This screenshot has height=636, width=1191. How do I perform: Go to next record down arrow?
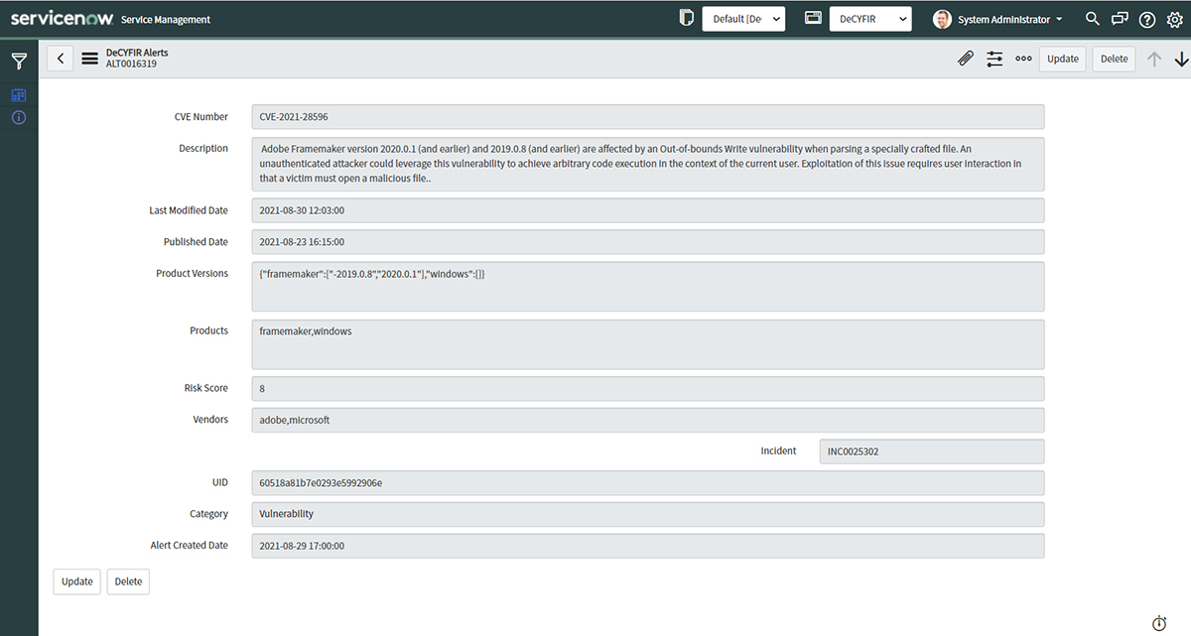pyautogui.click(x=1181, y=59)
